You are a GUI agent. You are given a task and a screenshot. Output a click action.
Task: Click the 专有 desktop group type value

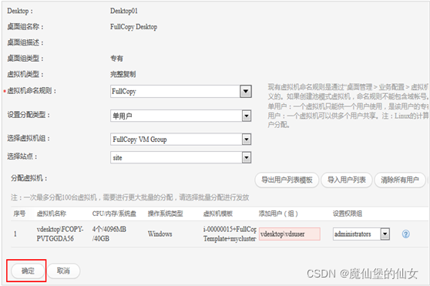tap(116, 59)
